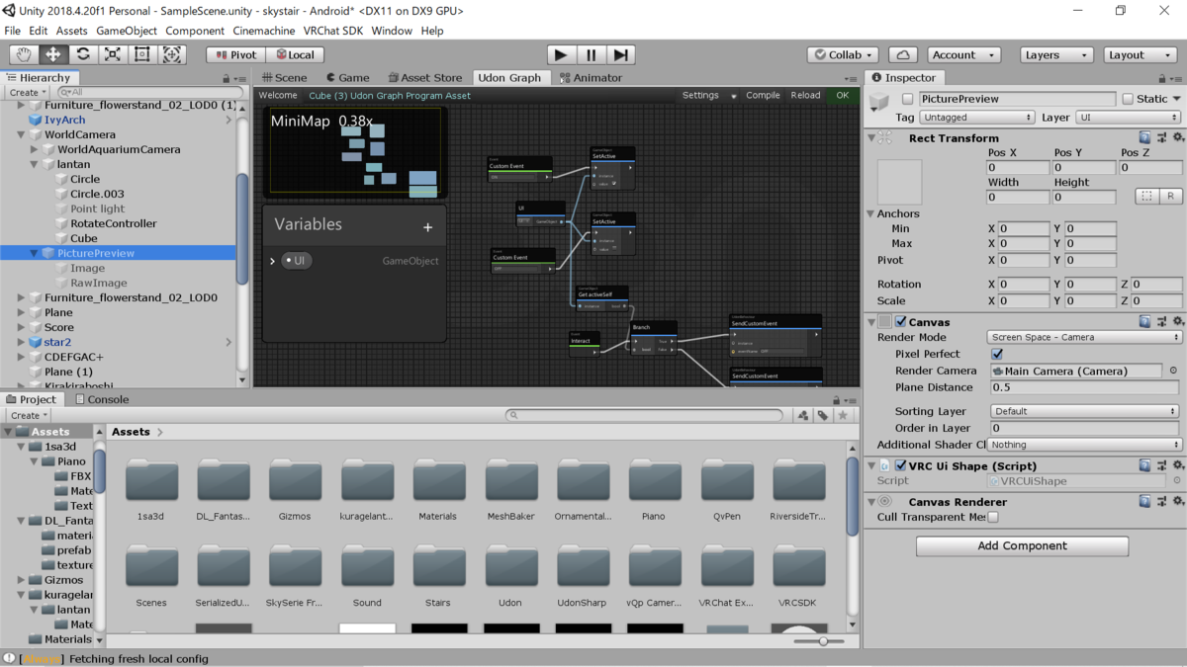Click the Project search field
The height and width of the screenshot is (667, 1187).
point(644,415)
